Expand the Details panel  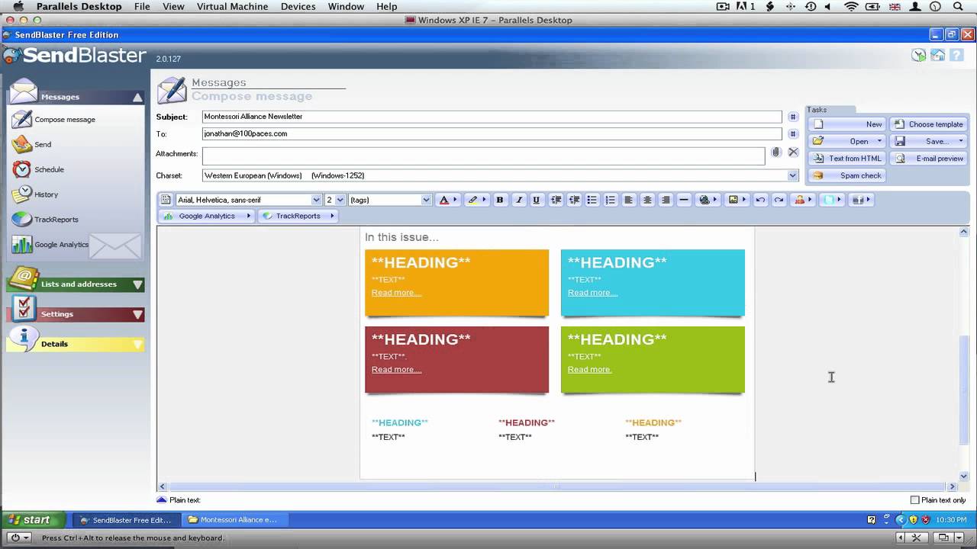coord(138,344)
